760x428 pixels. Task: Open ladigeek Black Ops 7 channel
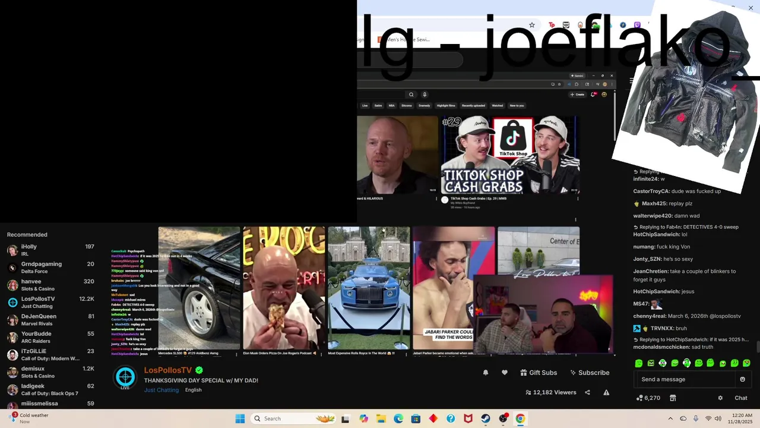[50, 389]
